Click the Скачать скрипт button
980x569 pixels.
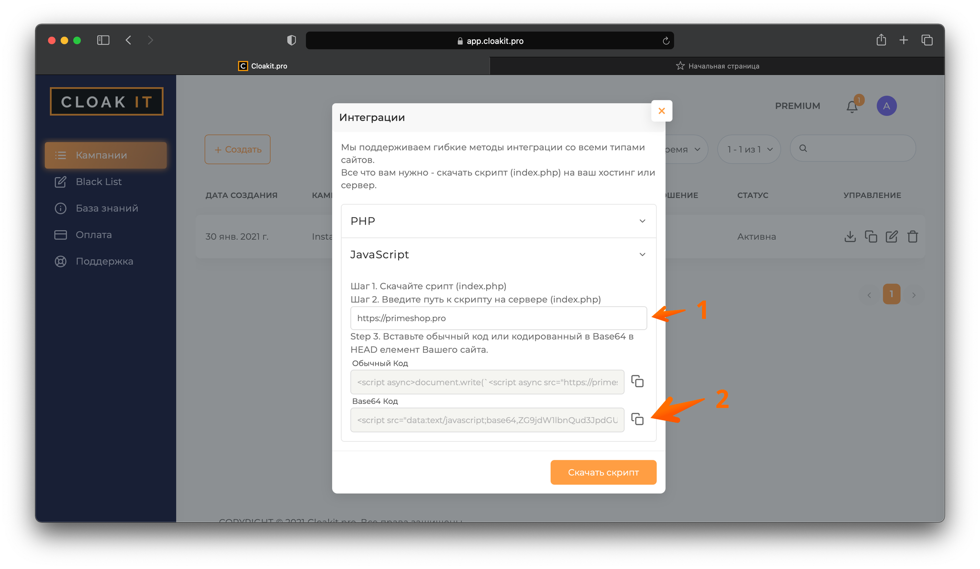click(x=603, y=472)
